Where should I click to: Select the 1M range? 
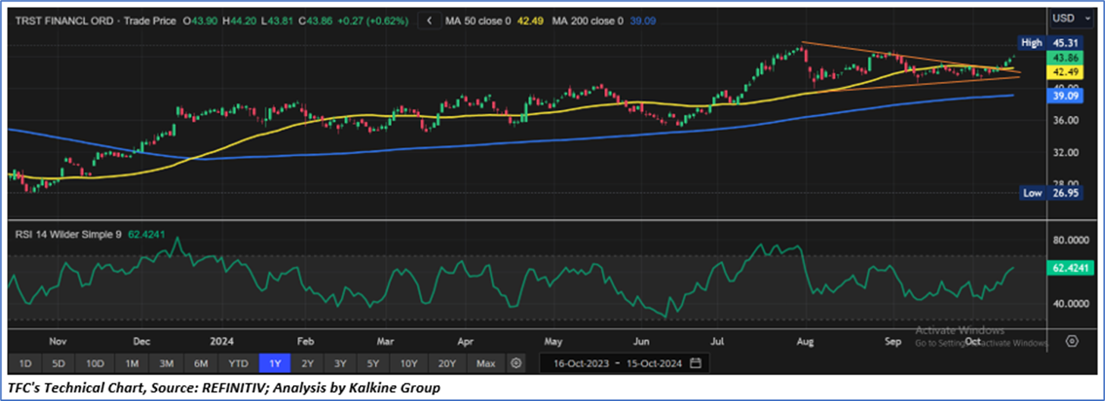point(132,363)
